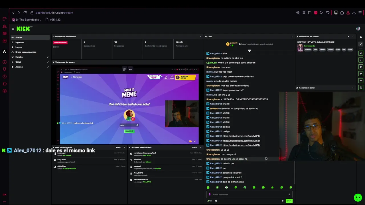Open browser downloads icon
This screenshot has height=205, width=365.
click(354, 13)
